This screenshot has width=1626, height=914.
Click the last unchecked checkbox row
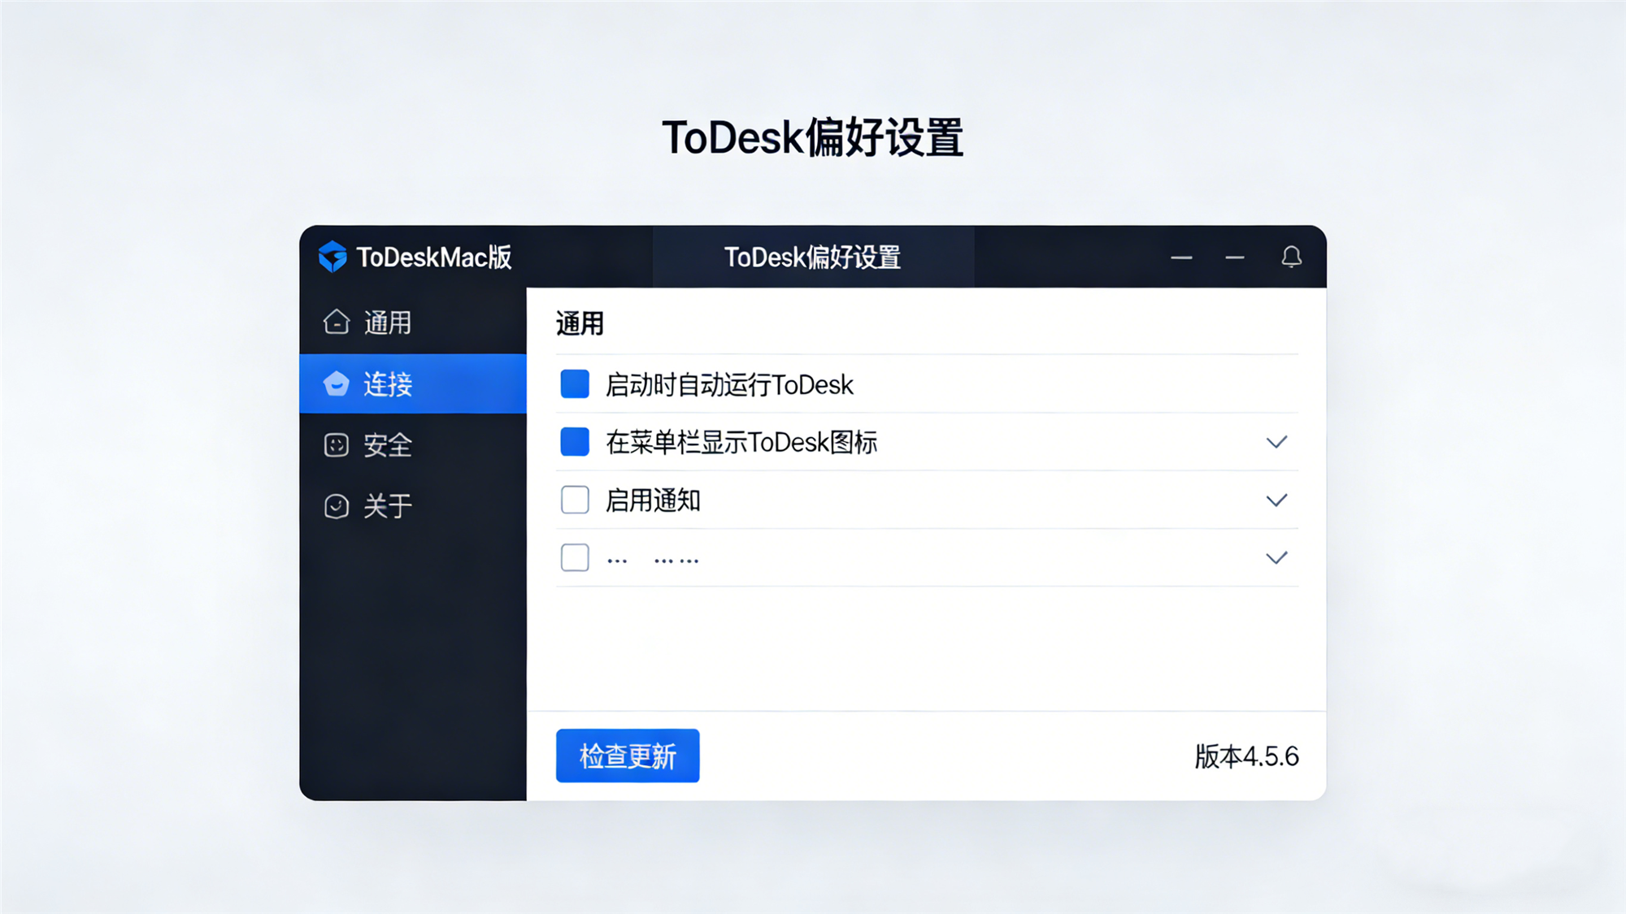574,557
